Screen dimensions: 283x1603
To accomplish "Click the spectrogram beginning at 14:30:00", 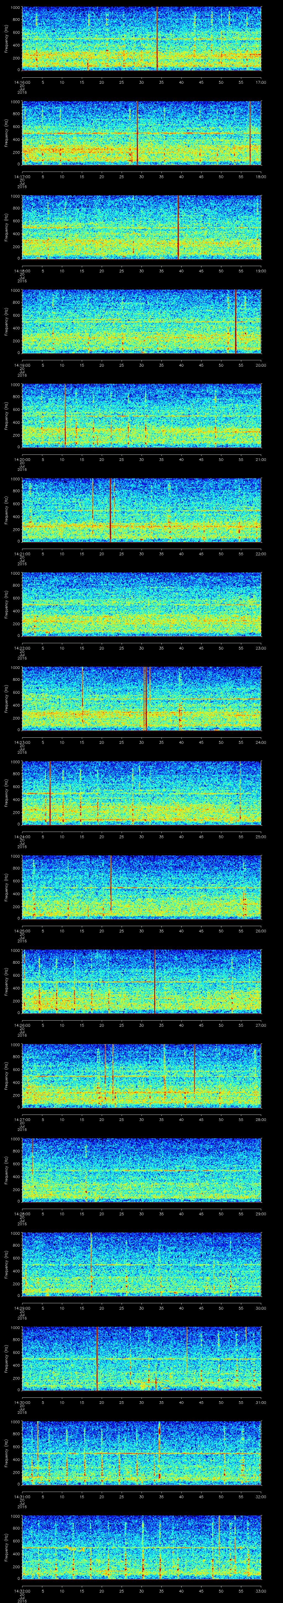I will point(141,1358).
